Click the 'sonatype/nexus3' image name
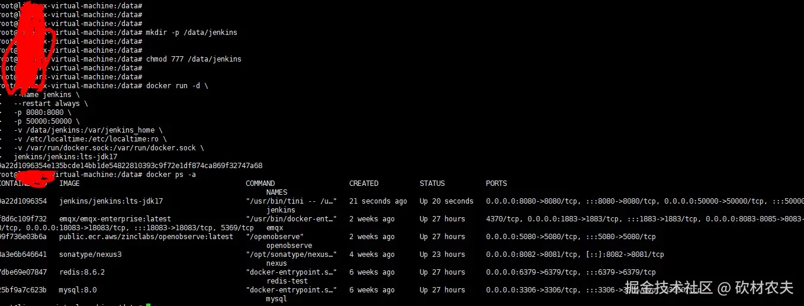This screenshot has height=306, width=804. (90, 255)
